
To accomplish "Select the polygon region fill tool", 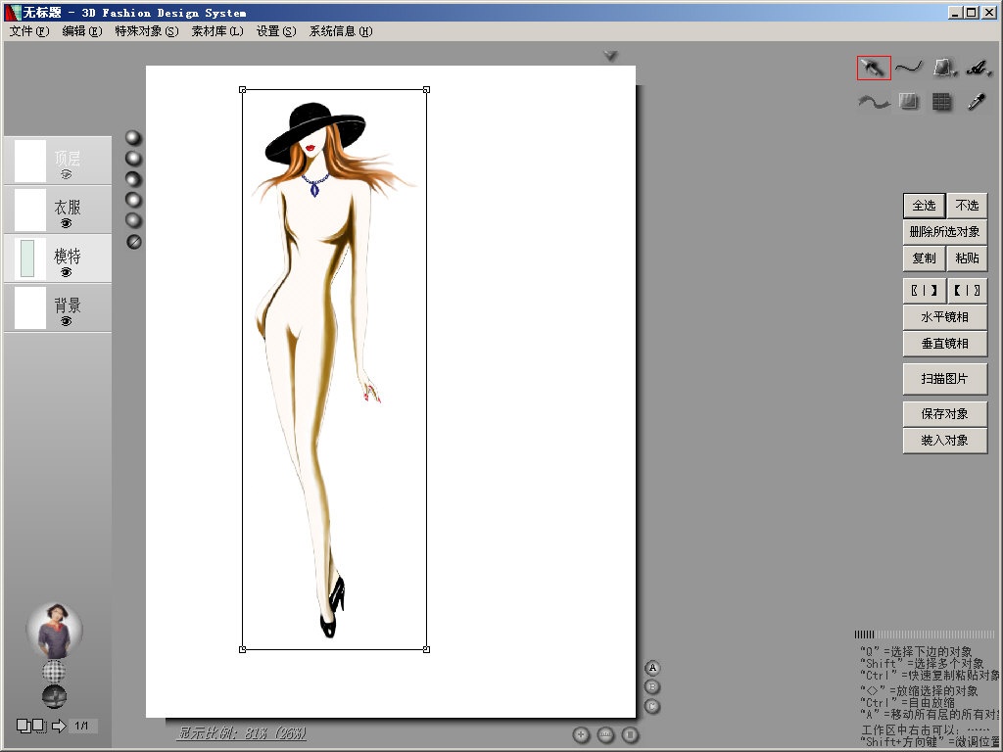I will (x=943, y=68).
